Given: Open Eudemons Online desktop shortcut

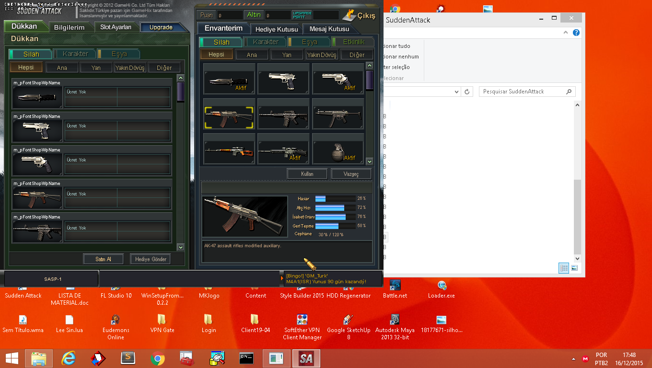Looking at the screenshot, I should 116,327.
